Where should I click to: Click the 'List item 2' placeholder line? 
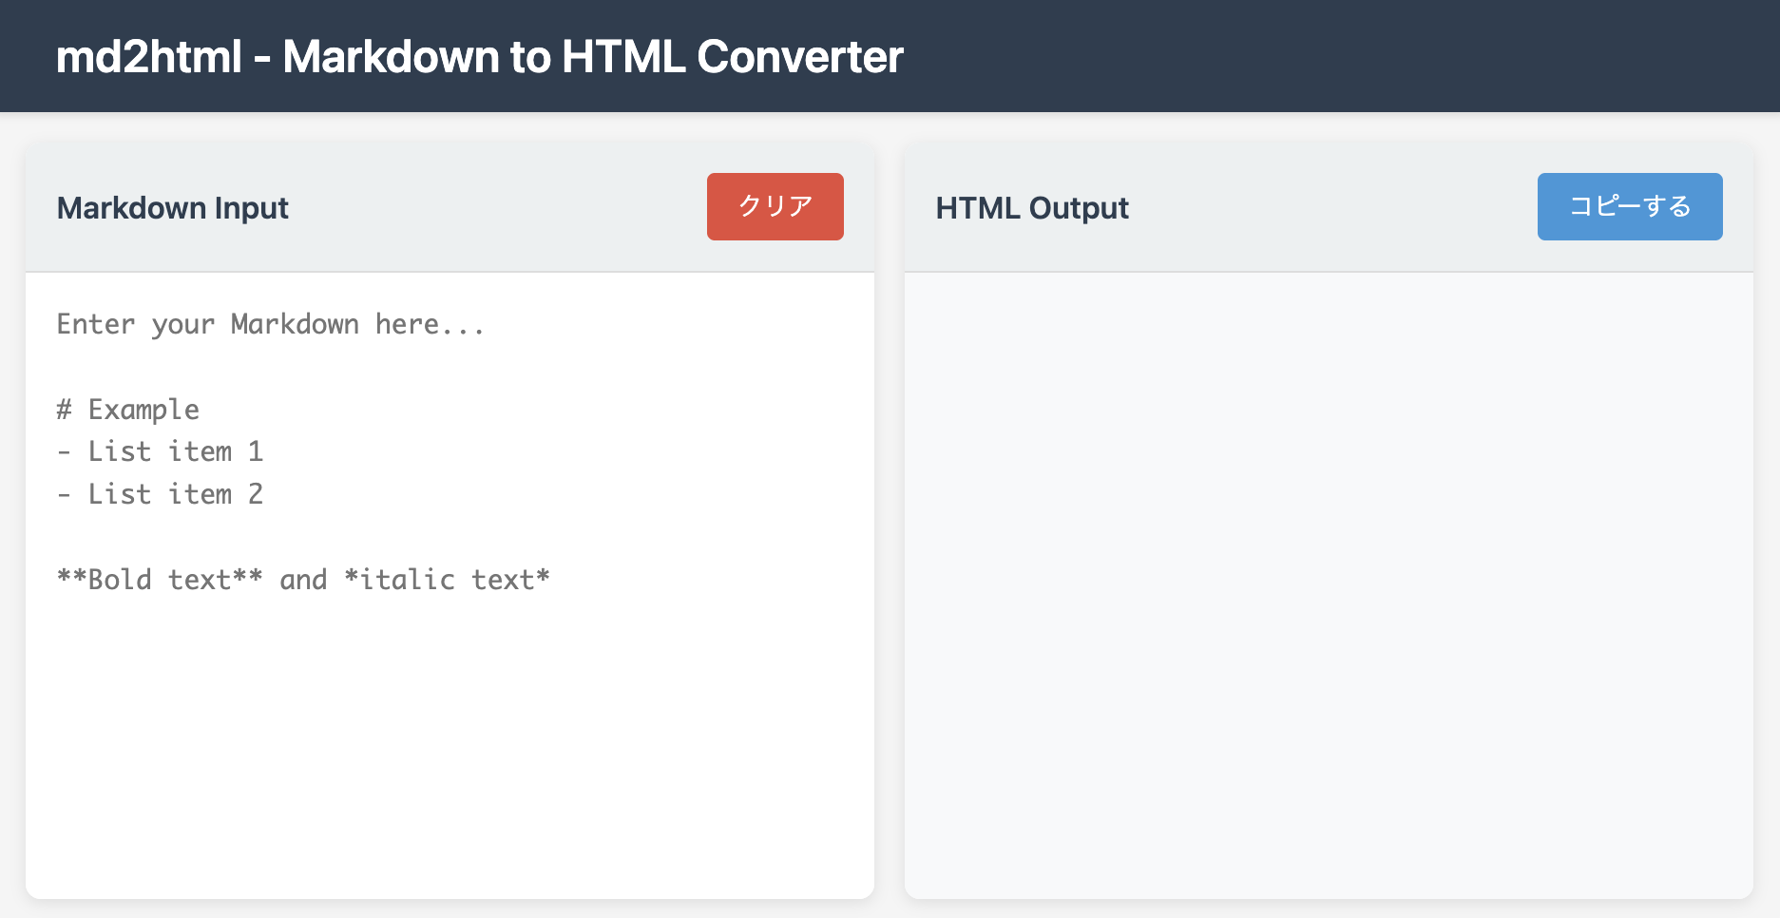point(162,493)
